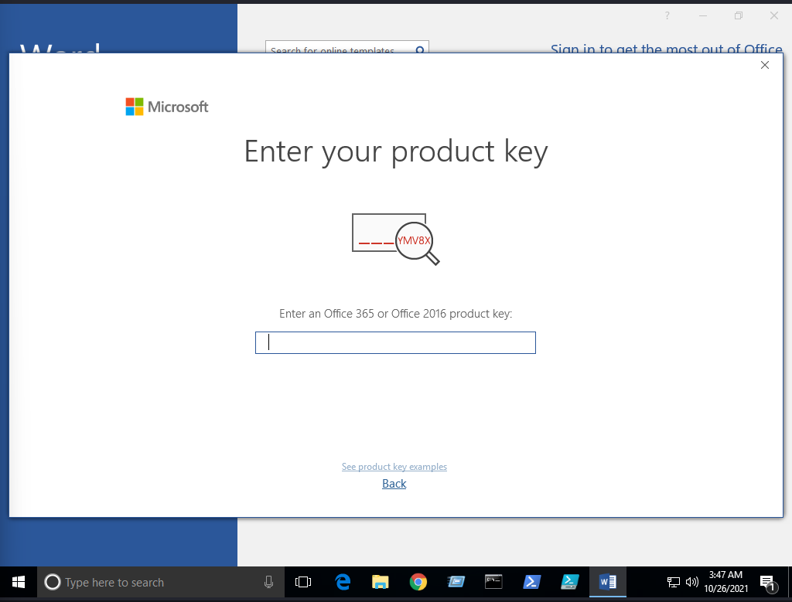Image resolution: width=792 pixels, height=602 pixels.
Task: Minimize the Word window
Action: coord(702,15)
